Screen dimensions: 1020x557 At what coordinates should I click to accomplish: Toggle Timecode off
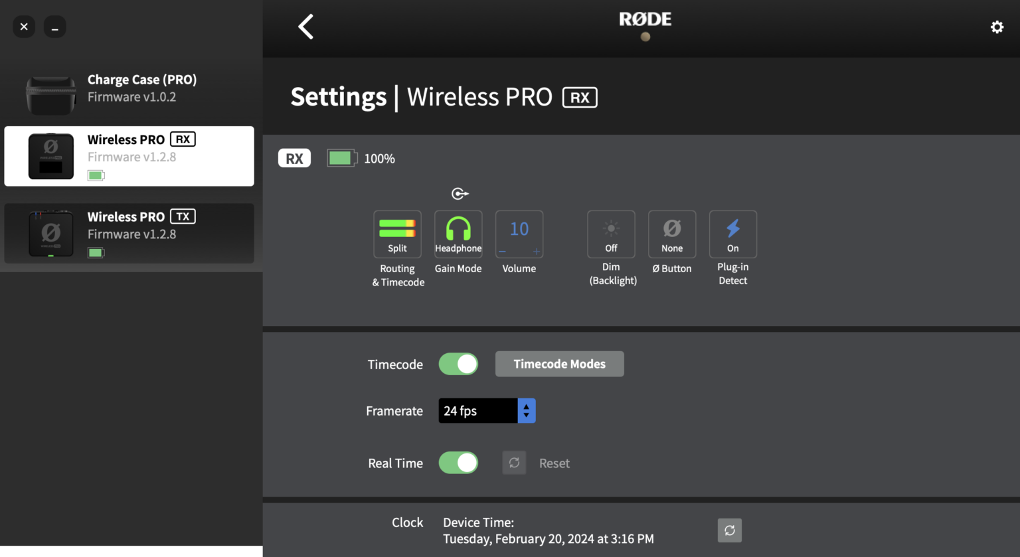tap(458, 364)
